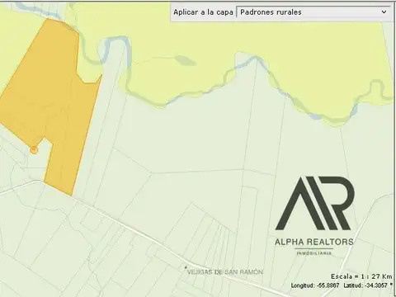Click the Longitud coordinate readout
This screenshot has height=297, width=396.
pos(315,285)
